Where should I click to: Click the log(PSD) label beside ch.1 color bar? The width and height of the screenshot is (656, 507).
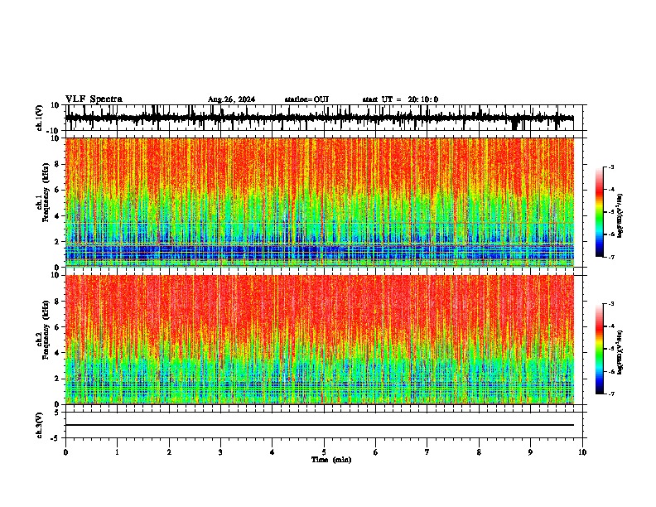[620, 215]
